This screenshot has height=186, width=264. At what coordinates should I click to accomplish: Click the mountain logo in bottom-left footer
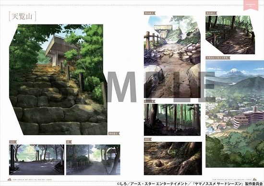coord(10,179)
